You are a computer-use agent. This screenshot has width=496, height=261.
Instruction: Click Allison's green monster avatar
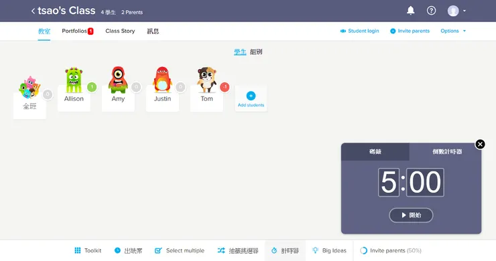(74, 80)
